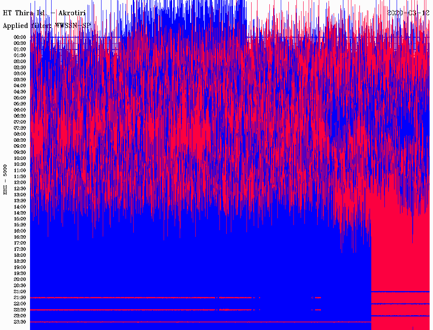Select the 14:30 time label

click(x=20, y=213)
